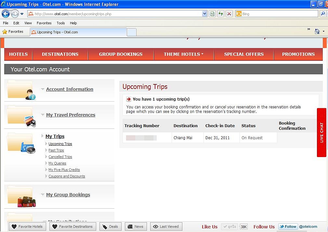
Task: Click the Twitter Follow button
Action: coord(288,226)
